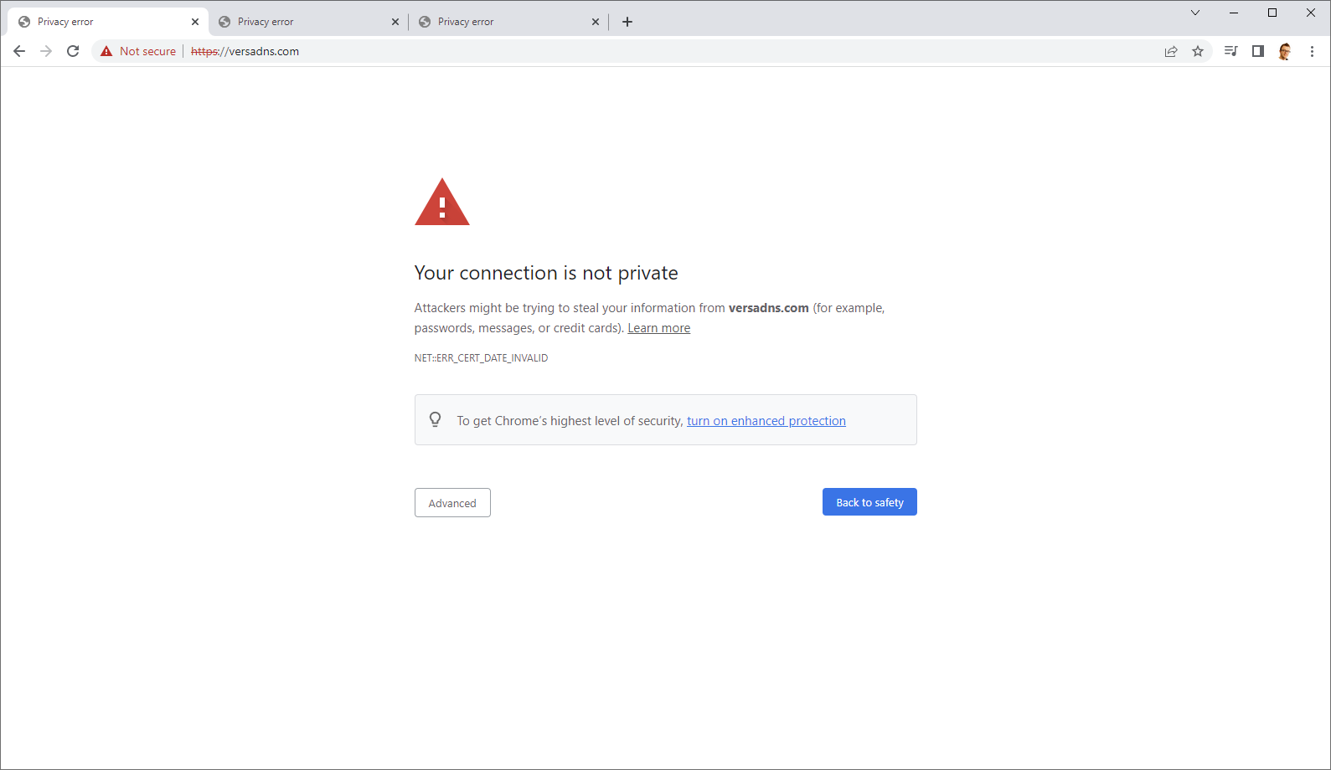1331x770 pixels.
Task: Reload the current page
Action: coord(73,51)
